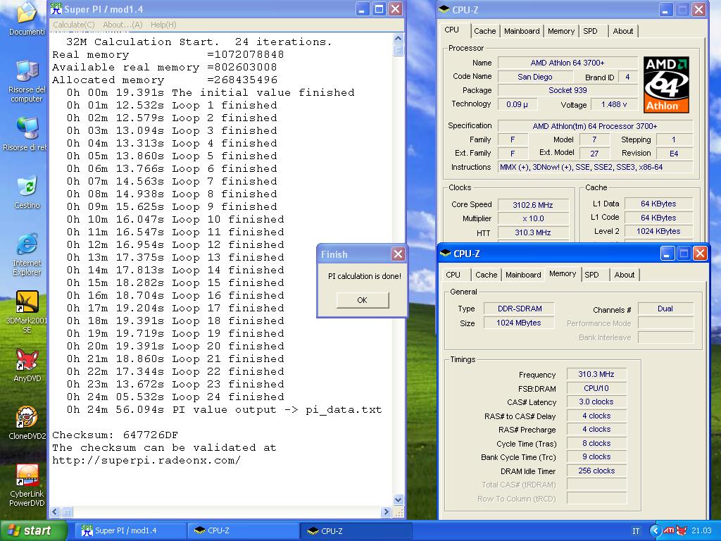Switch to About tab in lower CPU-Z
The image size is (721, 541).
[625, 275]
